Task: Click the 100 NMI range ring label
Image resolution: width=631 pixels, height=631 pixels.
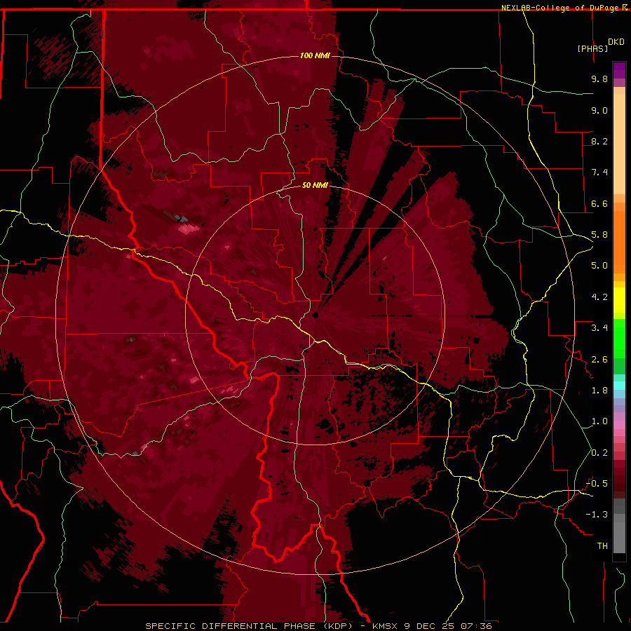Action: pyautogui.click(x=315, y=55)
